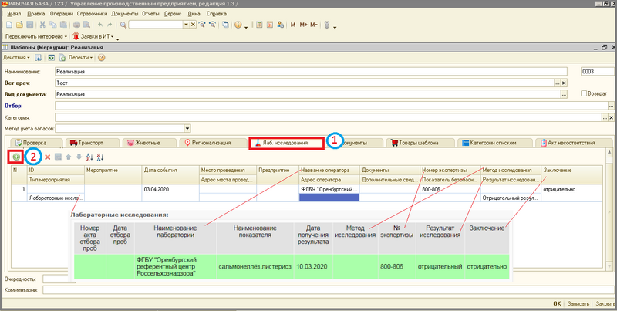This screenshot has height=311, width=617.
Task: Open the Отчеты menu
Action: [150, 14]
